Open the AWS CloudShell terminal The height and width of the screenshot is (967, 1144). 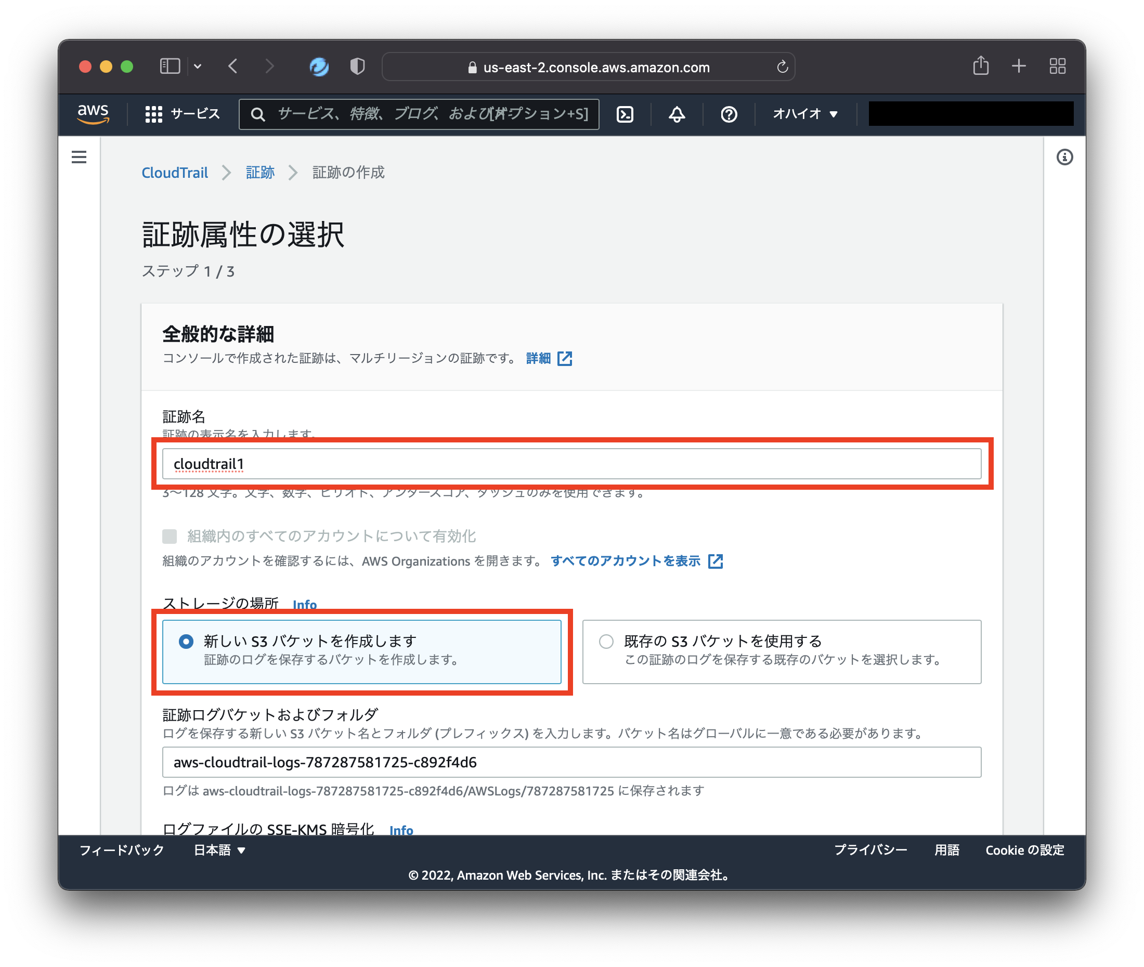coord(626,114)
